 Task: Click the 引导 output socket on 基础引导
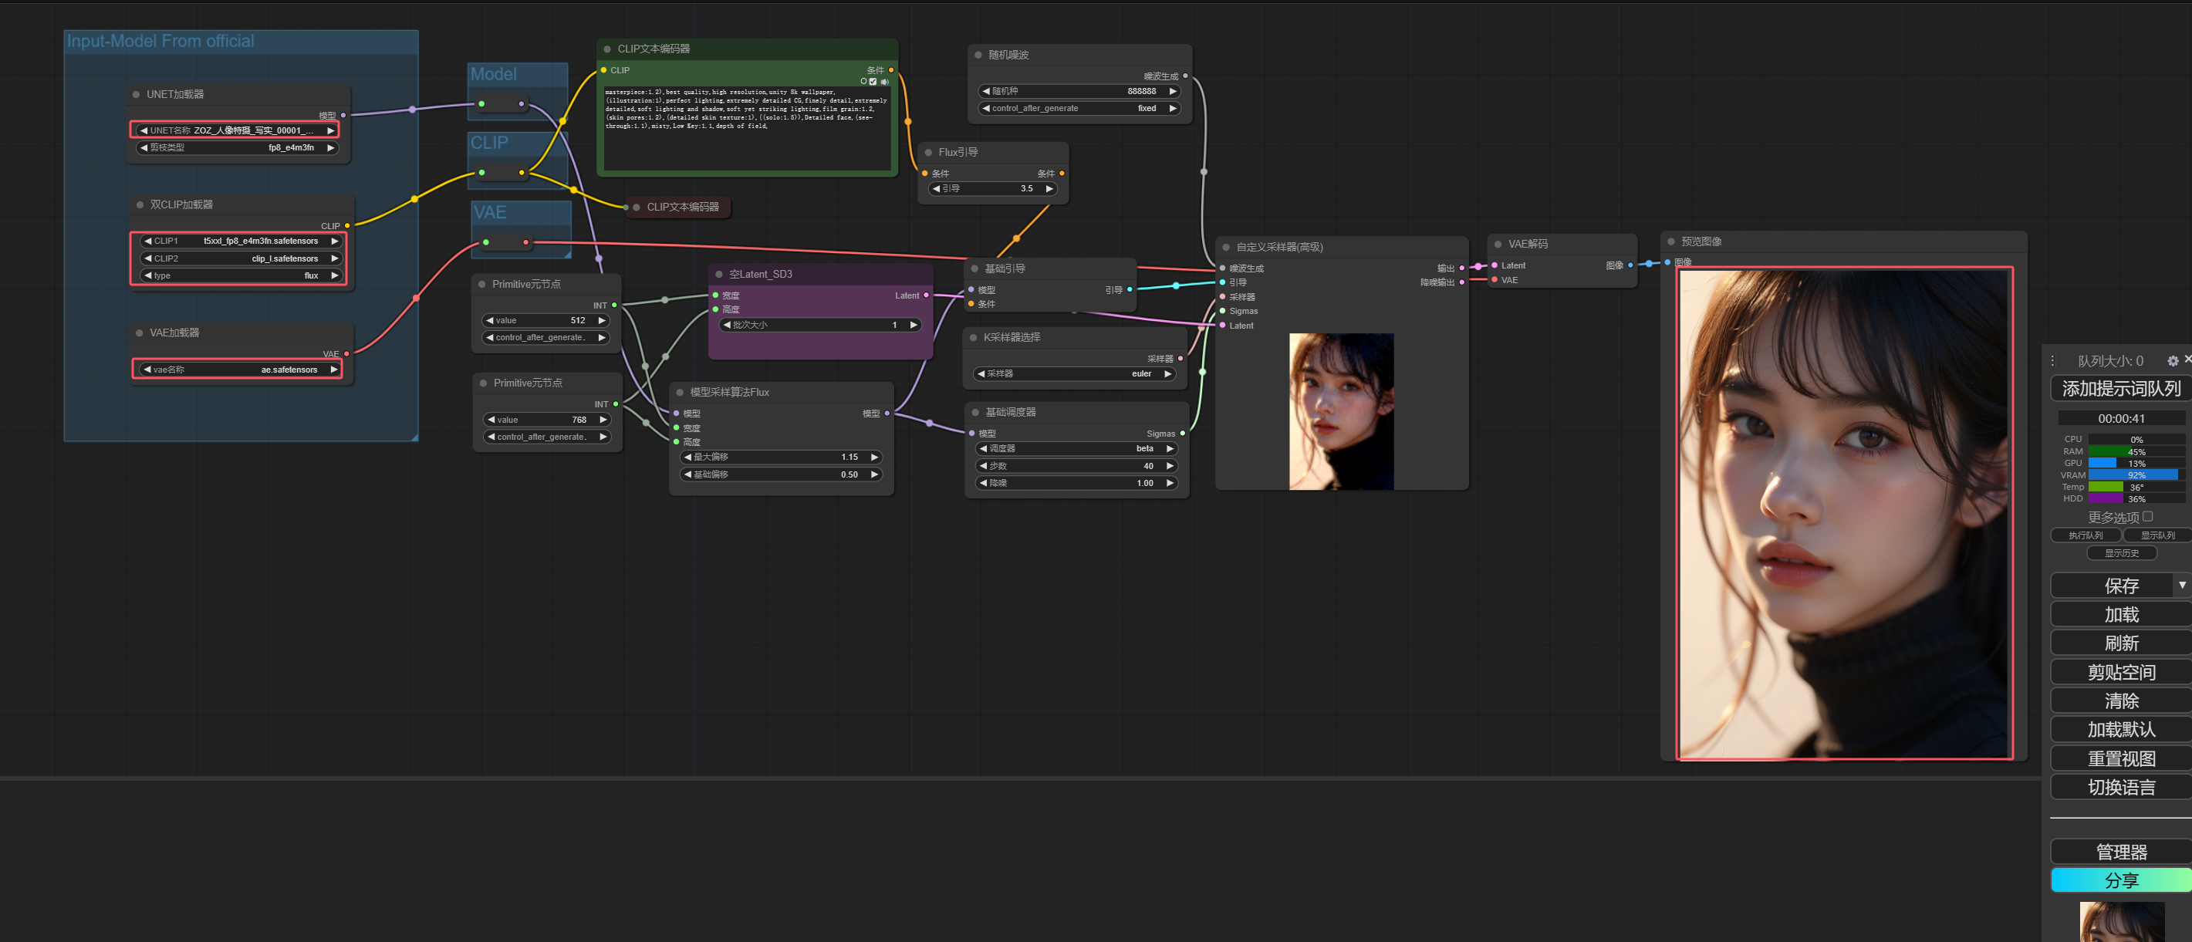[x=1130, y=289]
